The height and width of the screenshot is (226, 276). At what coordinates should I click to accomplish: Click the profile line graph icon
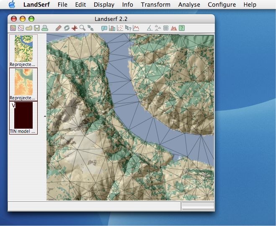click(x=136, y=28)
